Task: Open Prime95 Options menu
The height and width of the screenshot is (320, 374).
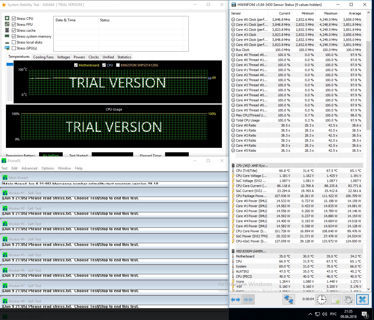Action: (48, 168)
